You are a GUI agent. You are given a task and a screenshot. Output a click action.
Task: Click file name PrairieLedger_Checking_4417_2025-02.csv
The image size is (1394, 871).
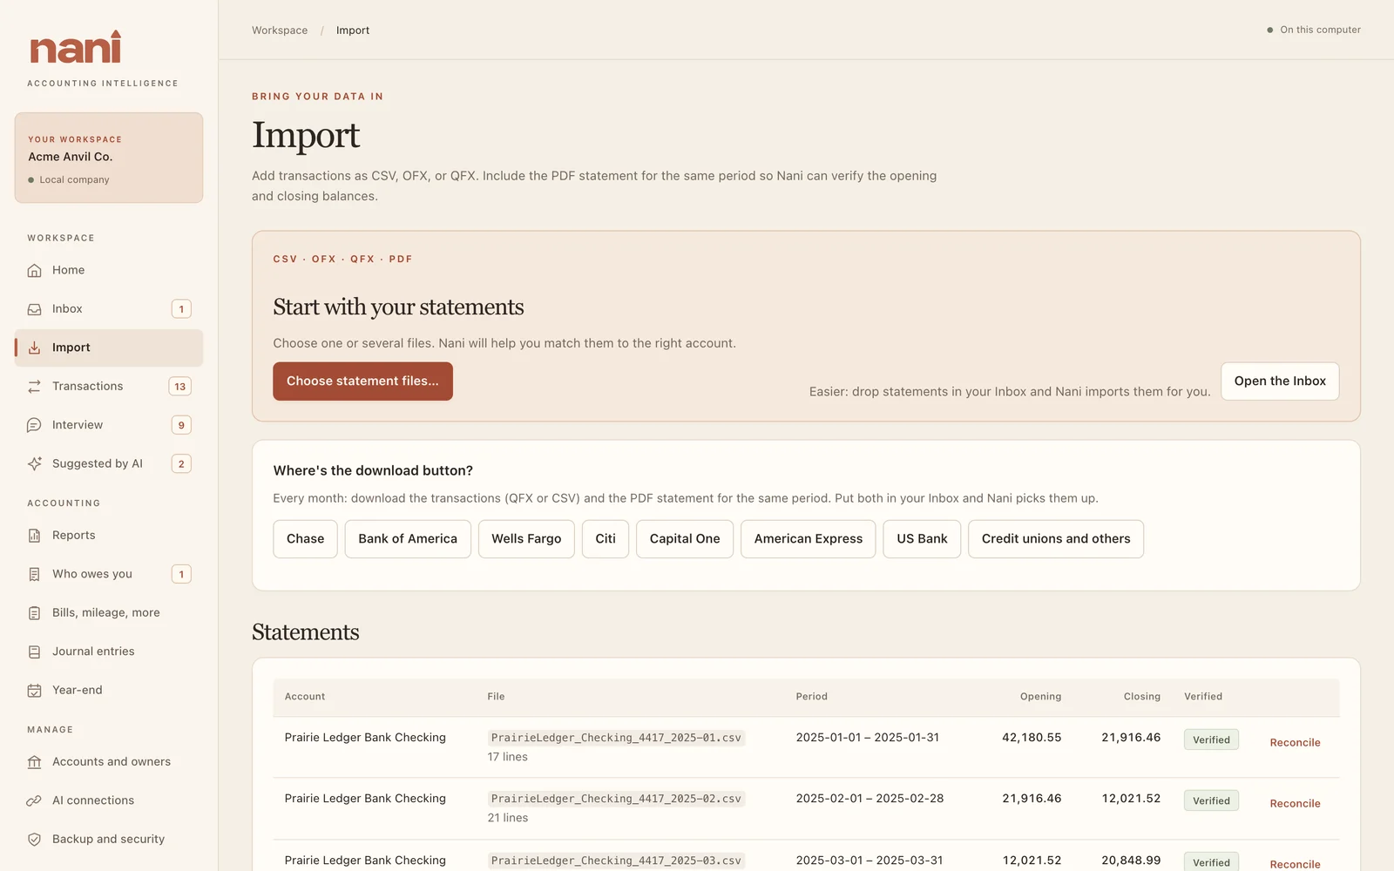(616, 799)
